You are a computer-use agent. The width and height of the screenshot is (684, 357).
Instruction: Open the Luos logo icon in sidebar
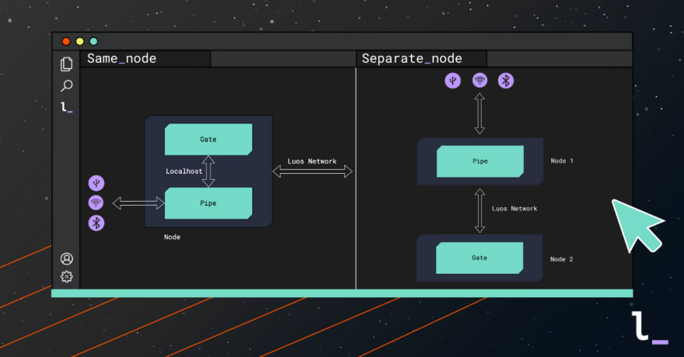click(x=67, y=107)
